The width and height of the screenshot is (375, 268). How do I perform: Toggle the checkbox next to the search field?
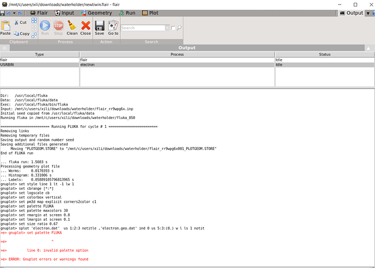click(x=173, y=28)
